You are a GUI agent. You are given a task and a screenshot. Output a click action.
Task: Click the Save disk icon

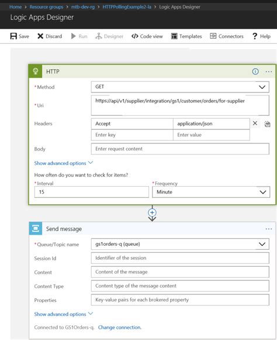13,36
